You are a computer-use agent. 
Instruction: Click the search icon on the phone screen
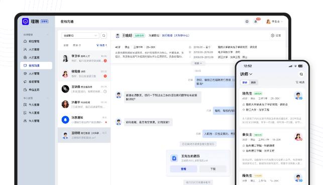coord(301,74)
